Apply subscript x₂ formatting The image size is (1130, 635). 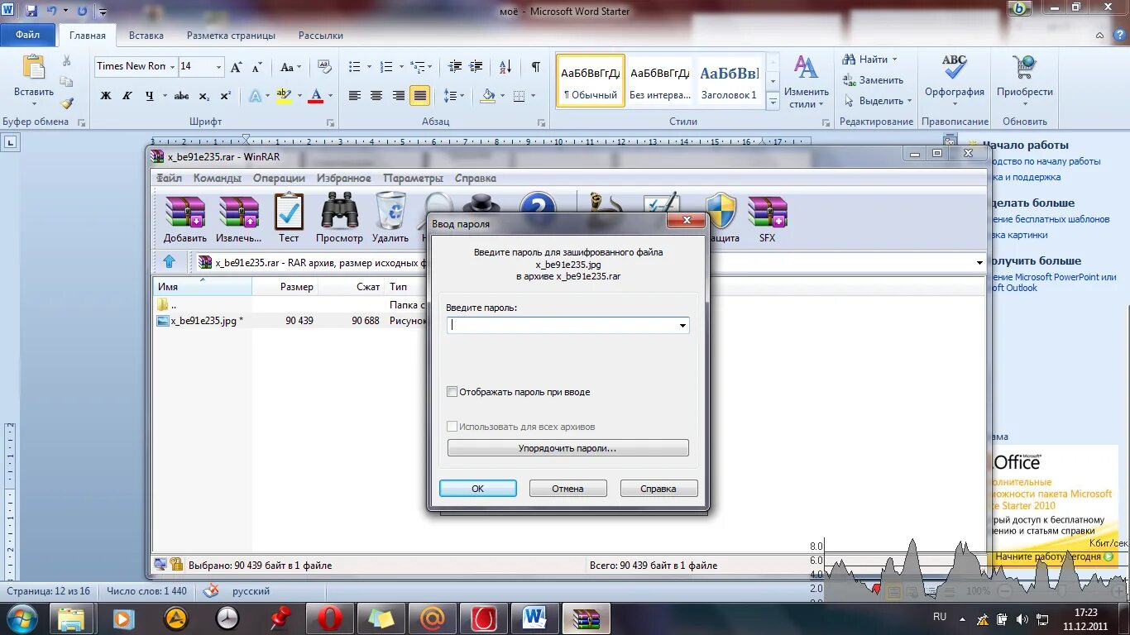(203, 96)
